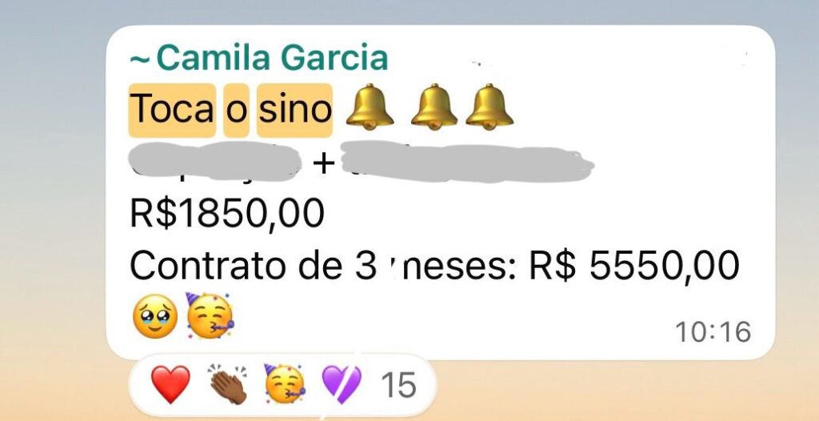This screenshot has width=819, height=421.
Task: Click the R$ 5550,00 contract total
Action: coord(634,266)
